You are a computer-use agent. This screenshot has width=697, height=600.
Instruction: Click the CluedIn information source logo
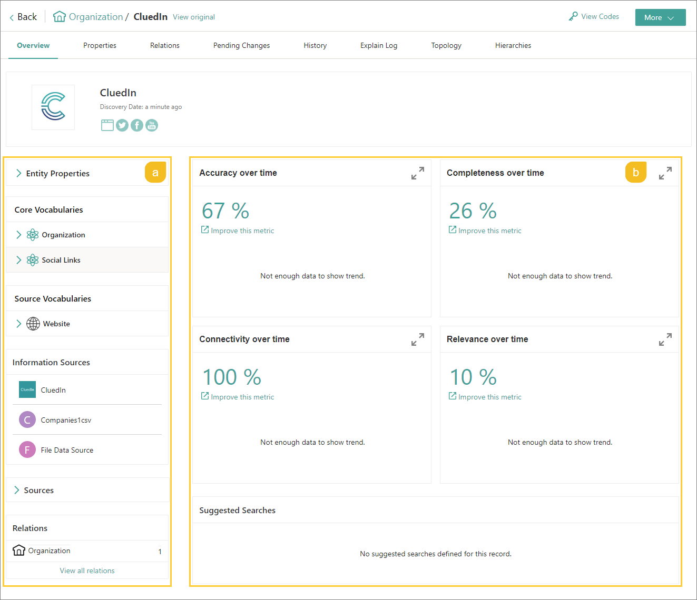point(27,389)
